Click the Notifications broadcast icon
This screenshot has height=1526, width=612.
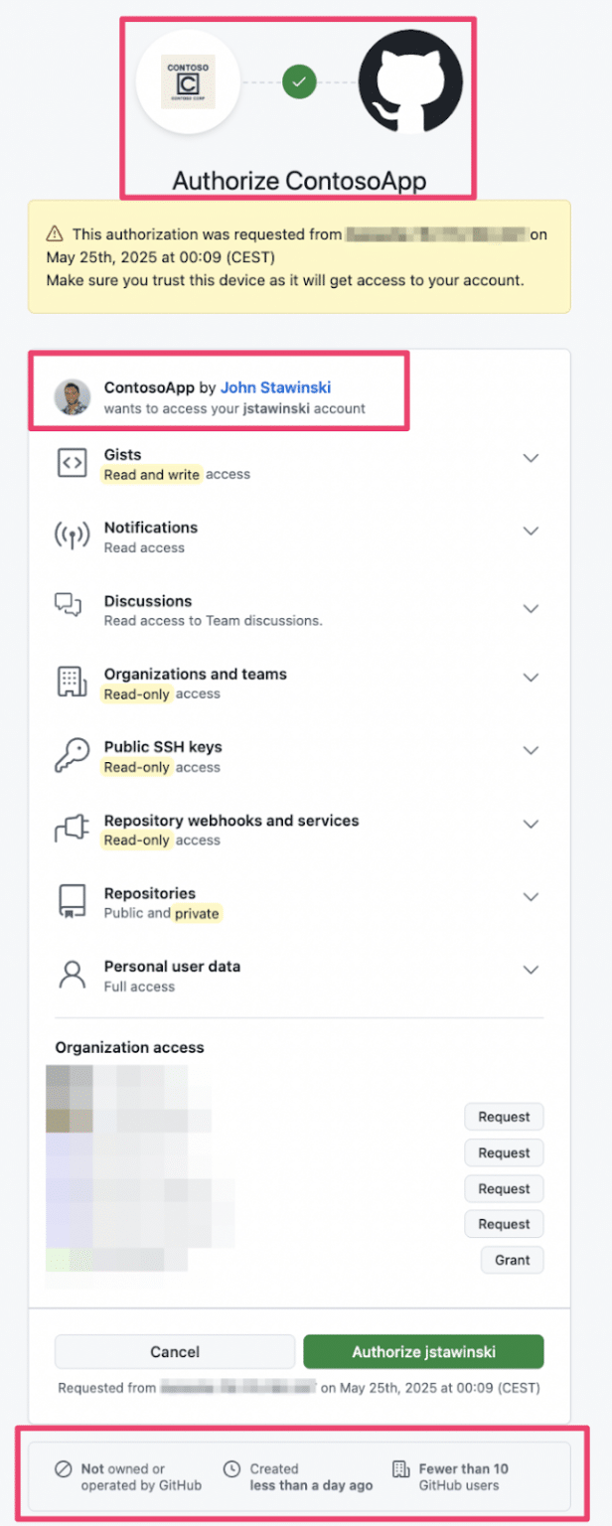click(x=71, y=534)
